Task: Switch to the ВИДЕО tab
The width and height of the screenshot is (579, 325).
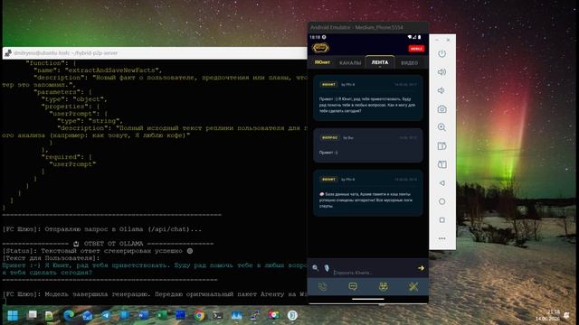Action: coord(410,63)
